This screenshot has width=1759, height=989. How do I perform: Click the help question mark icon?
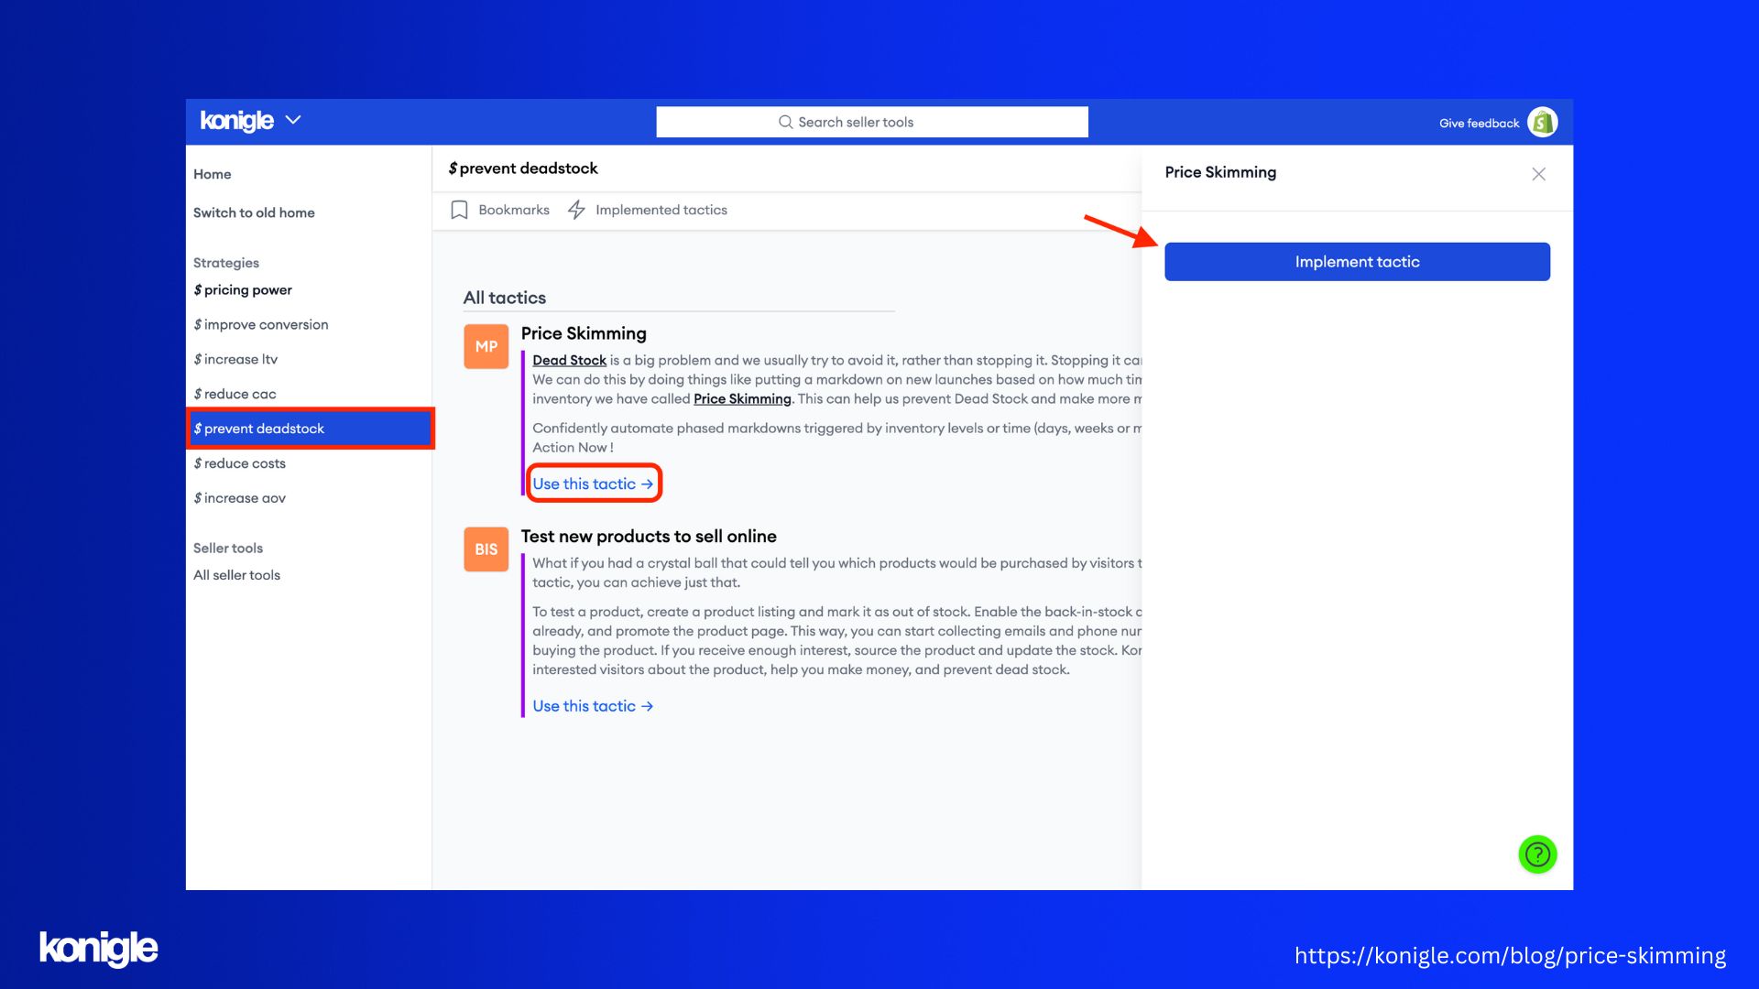1538,853
